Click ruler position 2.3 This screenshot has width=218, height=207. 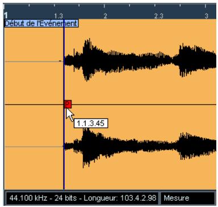pyautogui.click(x=158, y=16)
